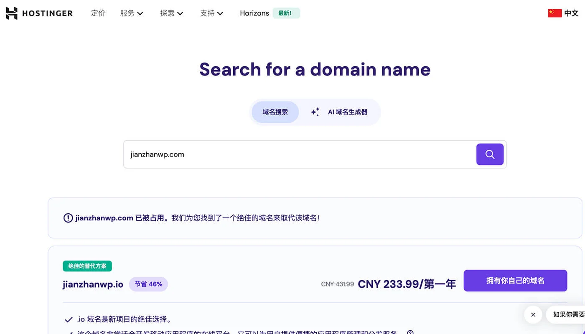Switch to the 域名搜索 tab
The height and width of the screenshot is (334, 585).
click(275, 112)
